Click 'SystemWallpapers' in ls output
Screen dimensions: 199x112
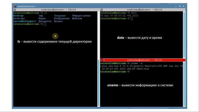click(x=25, y=21)
